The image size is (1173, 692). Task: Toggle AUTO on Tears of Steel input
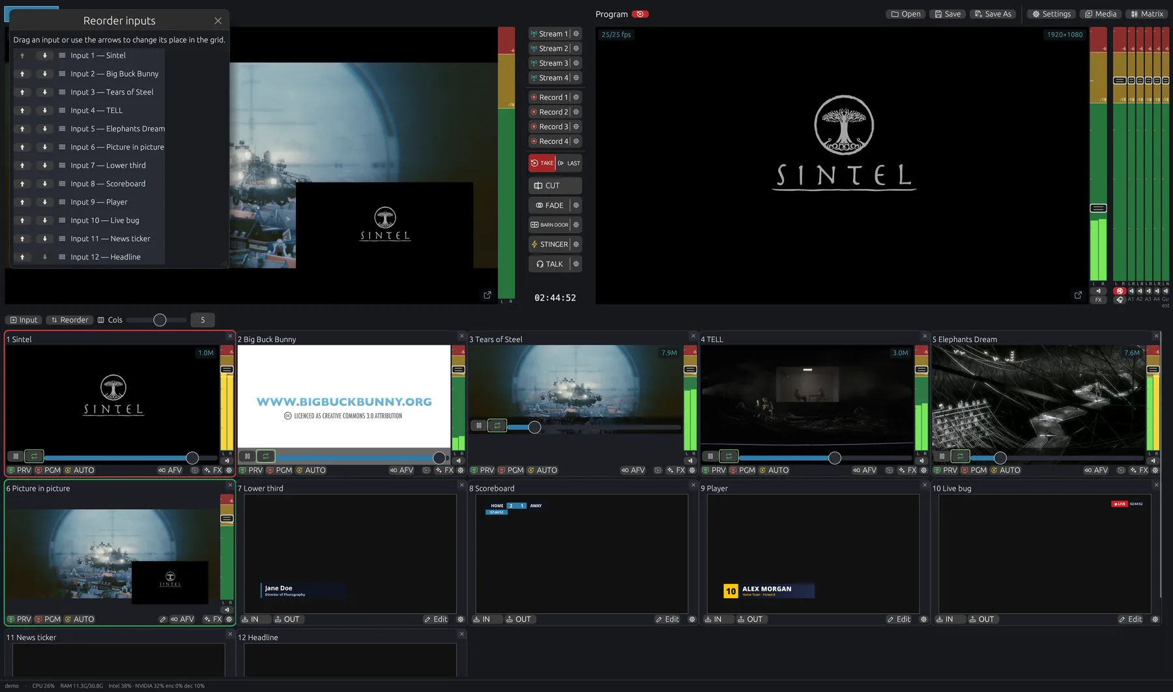542,470
